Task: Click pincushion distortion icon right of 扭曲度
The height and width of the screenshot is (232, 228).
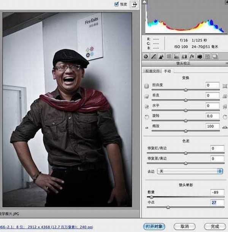Action: 225,86
